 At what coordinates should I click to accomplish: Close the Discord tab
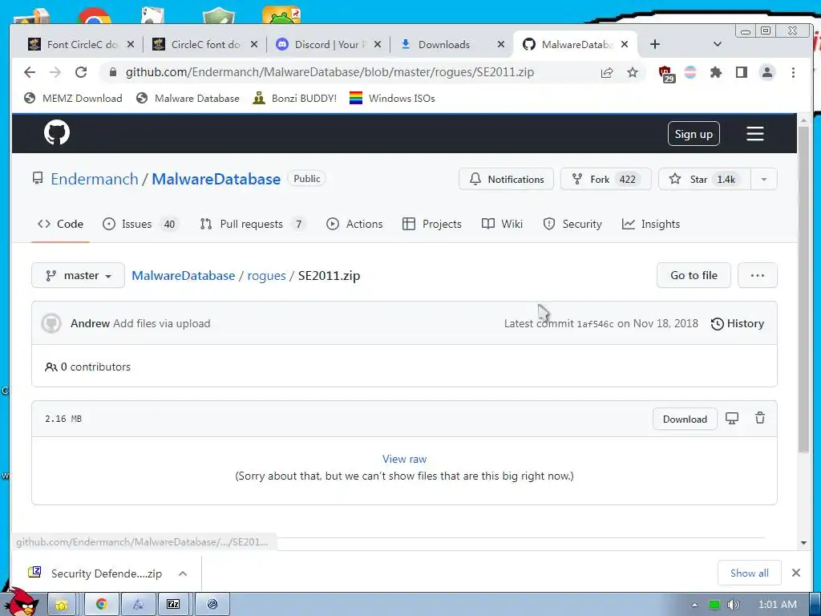coord(377,45)
